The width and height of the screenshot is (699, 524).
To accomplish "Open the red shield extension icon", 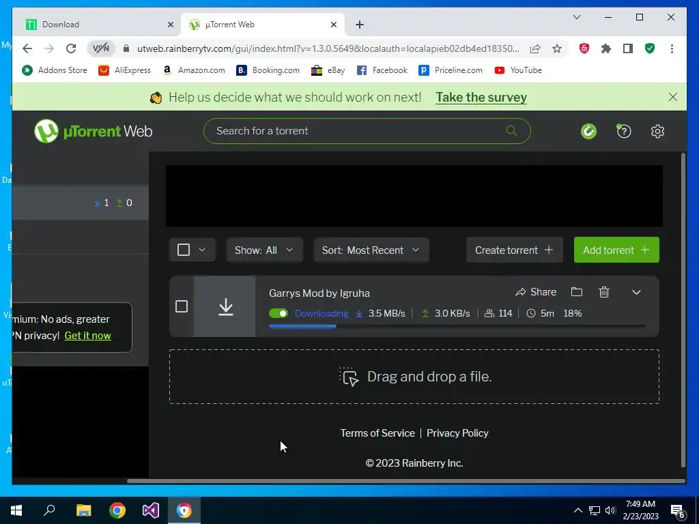I will pyautogui.click(x=584, y=48).
